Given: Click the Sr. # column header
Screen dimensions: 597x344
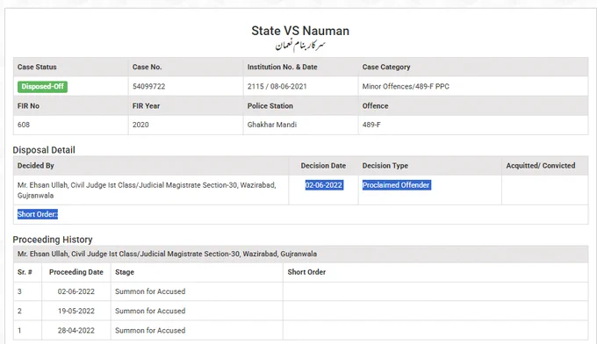Looking at the screenshot, I should [25, 272].
